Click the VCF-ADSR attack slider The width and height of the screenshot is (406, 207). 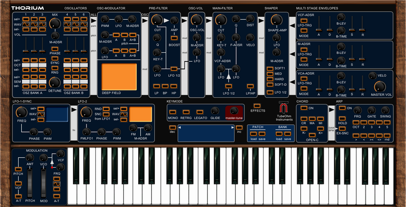(x=319, y=30)
